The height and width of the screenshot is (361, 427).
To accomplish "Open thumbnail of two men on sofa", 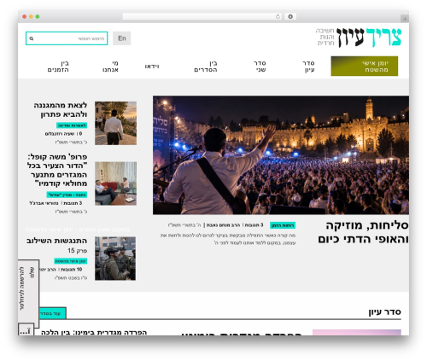I will (115, 183).
